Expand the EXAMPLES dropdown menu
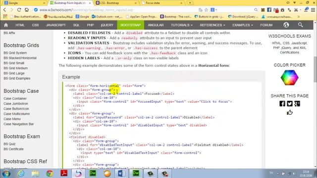 (242, 25)
